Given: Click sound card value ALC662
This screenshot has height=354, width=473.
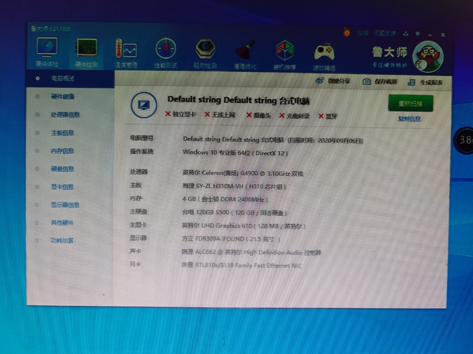Looking at the screenshot, I should click(251, 252).
